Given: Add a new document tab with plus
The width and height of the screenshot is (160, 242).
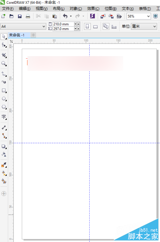Looking at the screenshot, I should click(33, 35).
